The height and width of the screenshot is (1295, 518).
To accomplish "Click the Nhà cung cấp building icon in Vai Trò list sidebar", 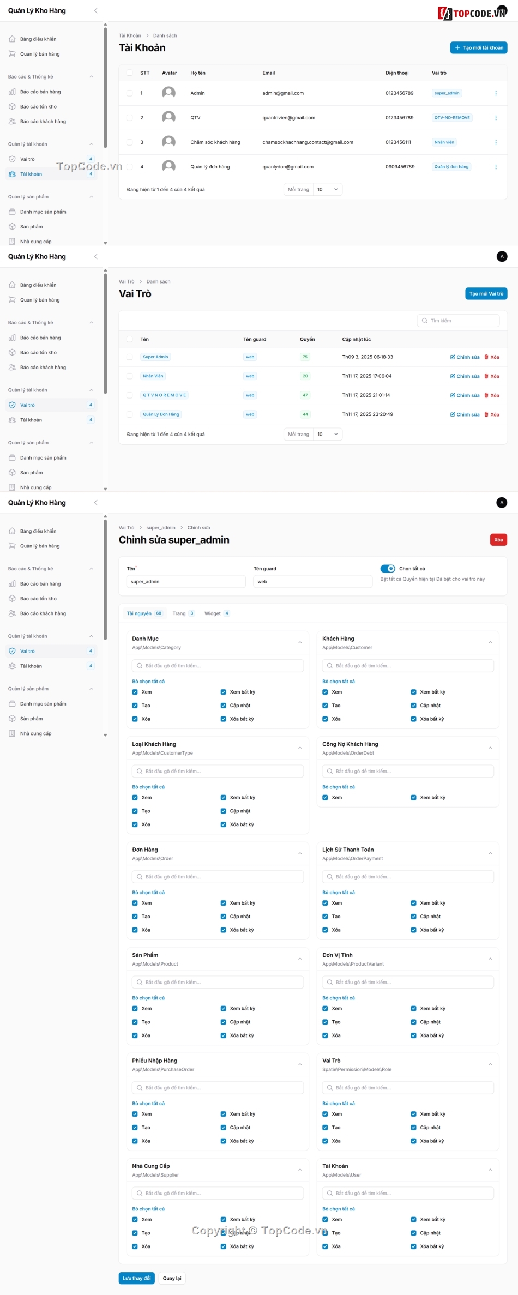I will 12,487.
